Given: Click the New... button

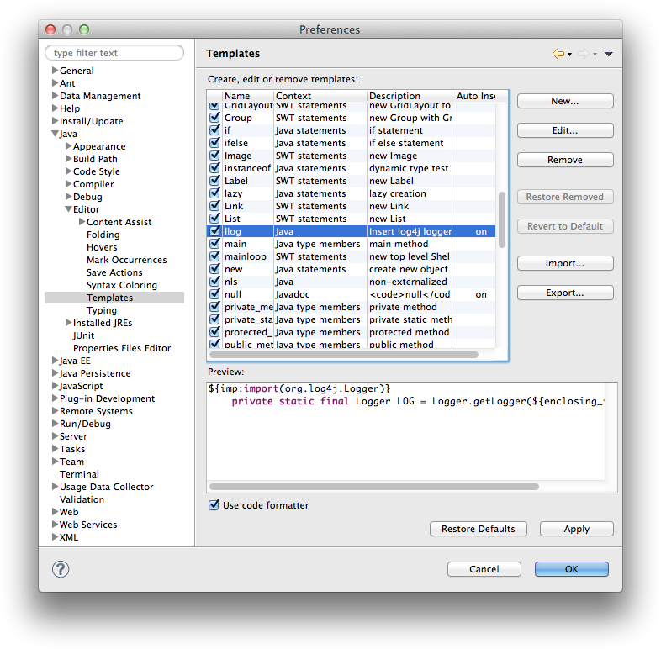Looking at the screenshot, I should pyautogui.click(x=564, y=101).
